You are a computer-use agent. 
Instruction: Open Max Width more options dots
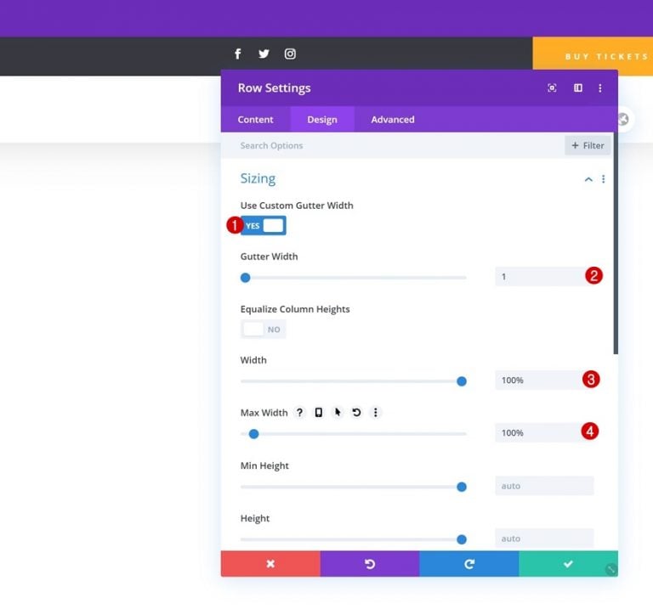tap(376, 412)
